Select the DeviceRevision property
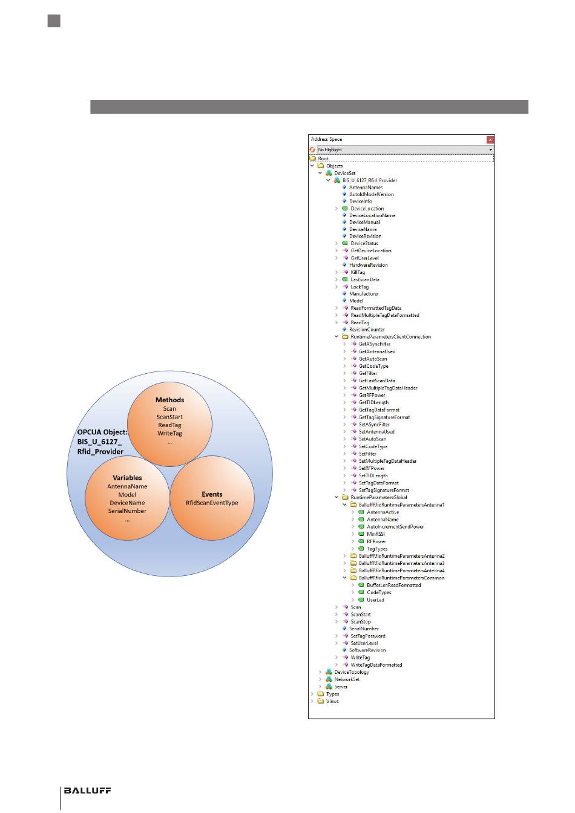The image size is (575, 813). point(366,237)
